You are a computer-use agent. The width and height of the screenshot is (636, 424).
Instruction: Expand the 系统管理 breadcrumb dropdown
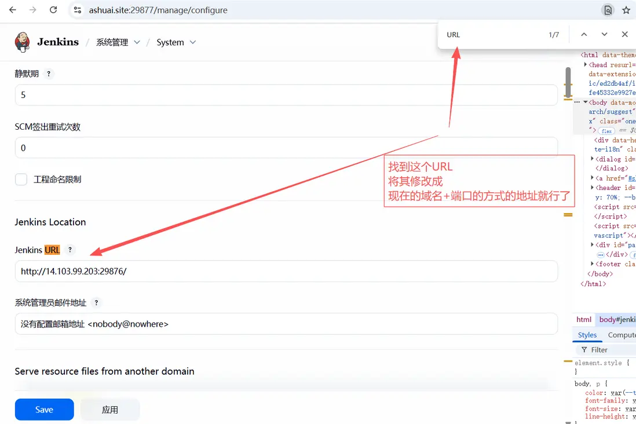coord(137,42)
